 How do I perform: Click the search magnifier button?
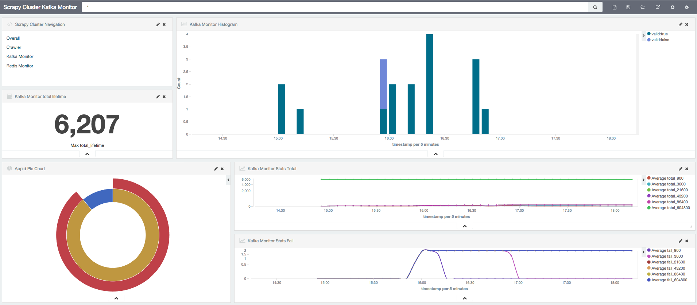pos(595,7)
